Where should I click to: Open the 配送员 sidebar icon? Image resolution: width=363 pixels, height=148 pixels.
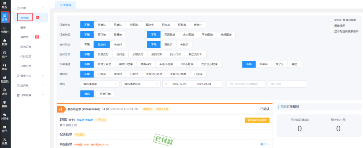click(5, 79)
